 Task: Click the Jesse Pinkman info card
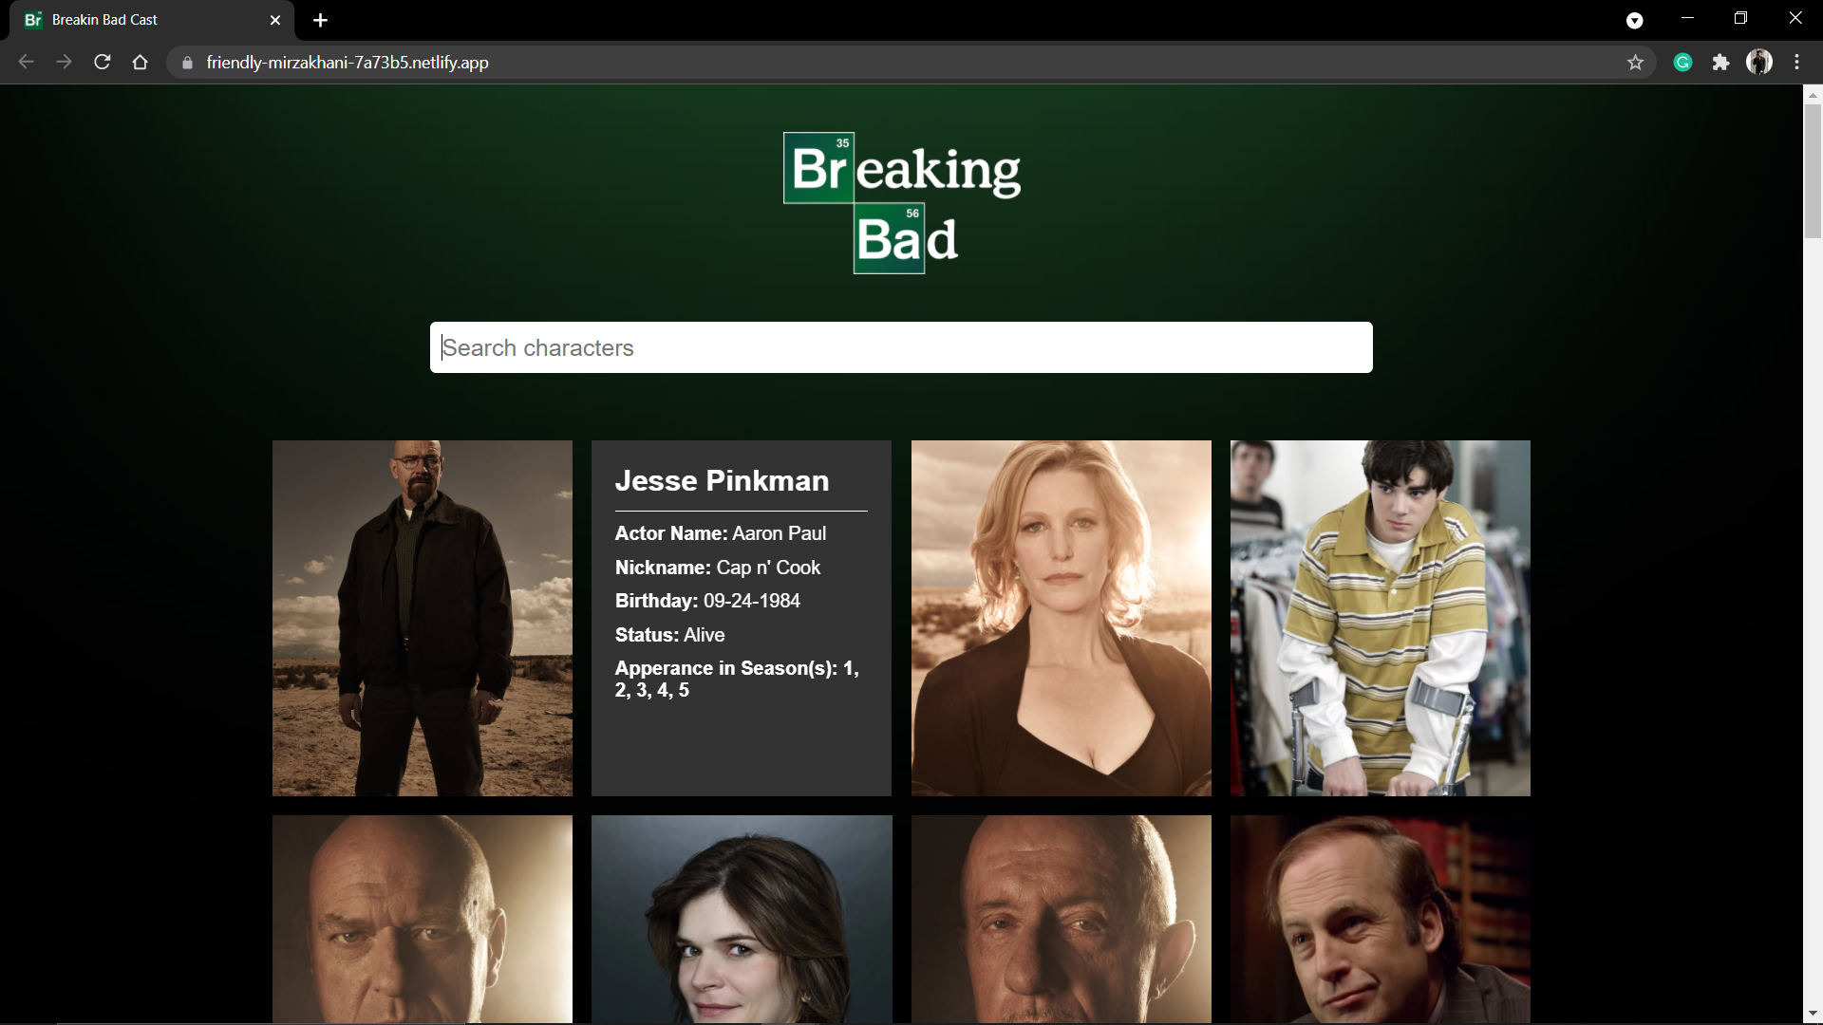click(x=742, y=618)
